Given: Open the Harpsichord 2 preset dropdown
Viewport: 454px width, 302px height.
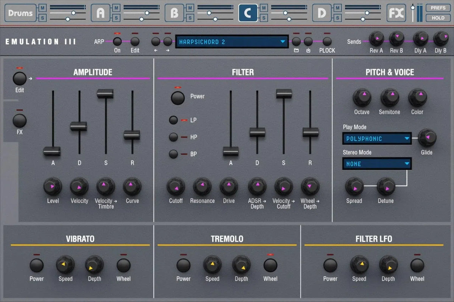Looking at the screenshot, I should 232,42.
